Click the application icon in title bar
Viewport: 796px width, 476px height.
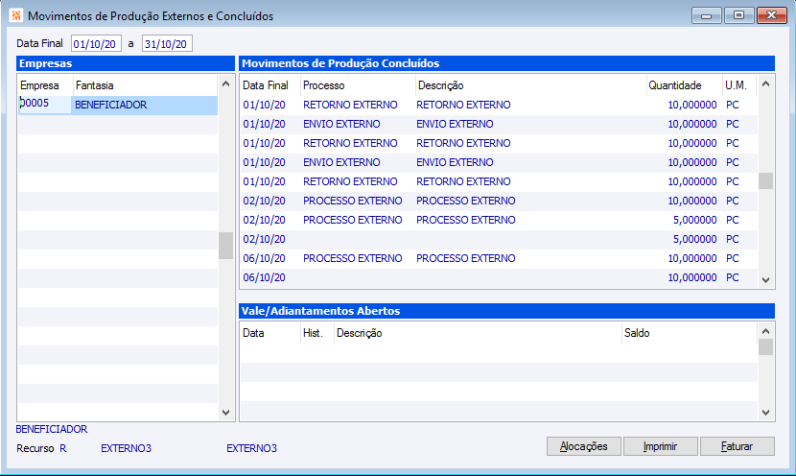click(15, 15)
